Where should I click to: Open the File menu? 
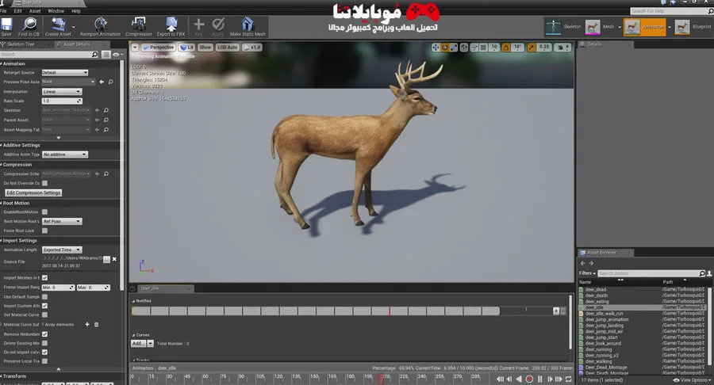[3, 11]
